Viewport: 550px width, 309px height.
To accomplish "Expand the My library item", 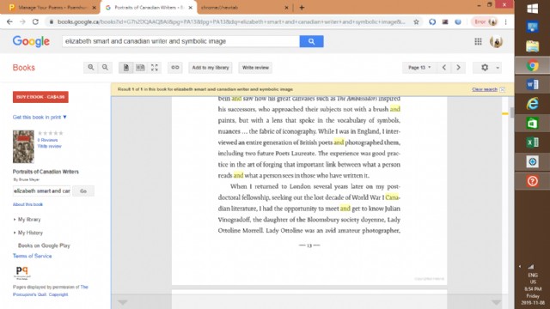I will [29, 220].
